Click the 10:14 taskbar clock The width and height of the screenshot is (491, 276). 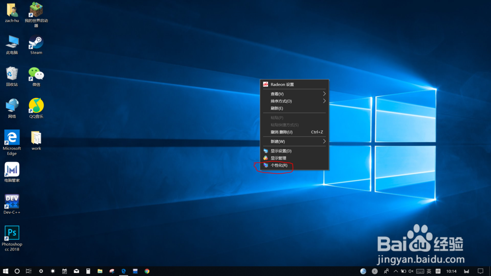pyautogui.click(x=451, y=271)
